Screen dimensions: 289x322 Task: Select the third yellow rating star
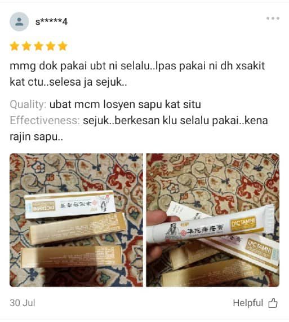point(38,46)
